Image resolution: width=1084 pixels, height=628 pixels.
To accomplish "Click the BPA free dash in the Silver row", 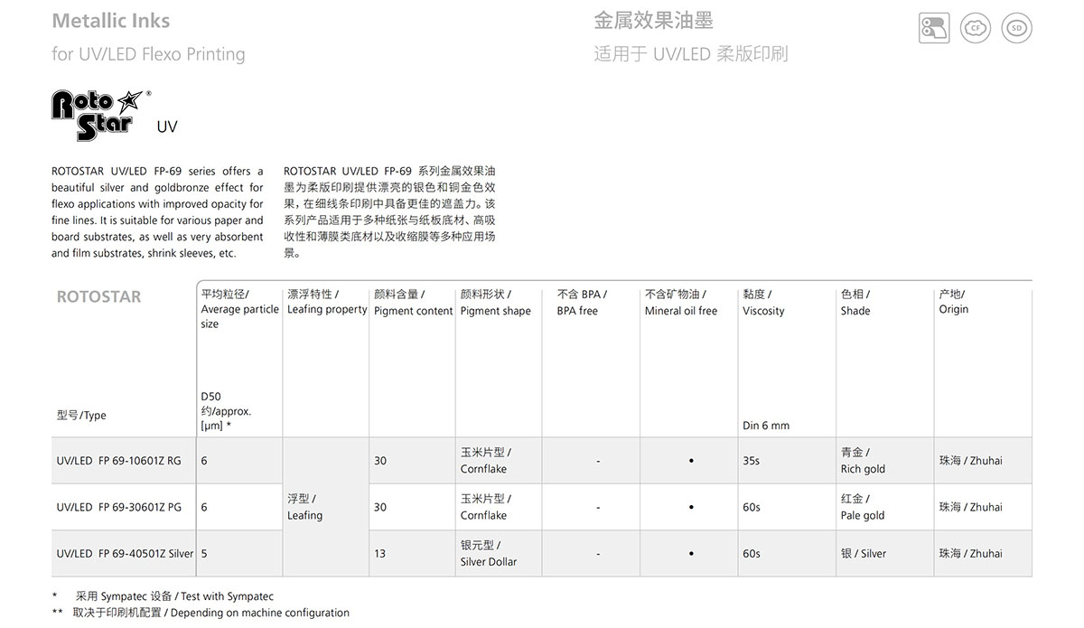I will tap(598, 553).
